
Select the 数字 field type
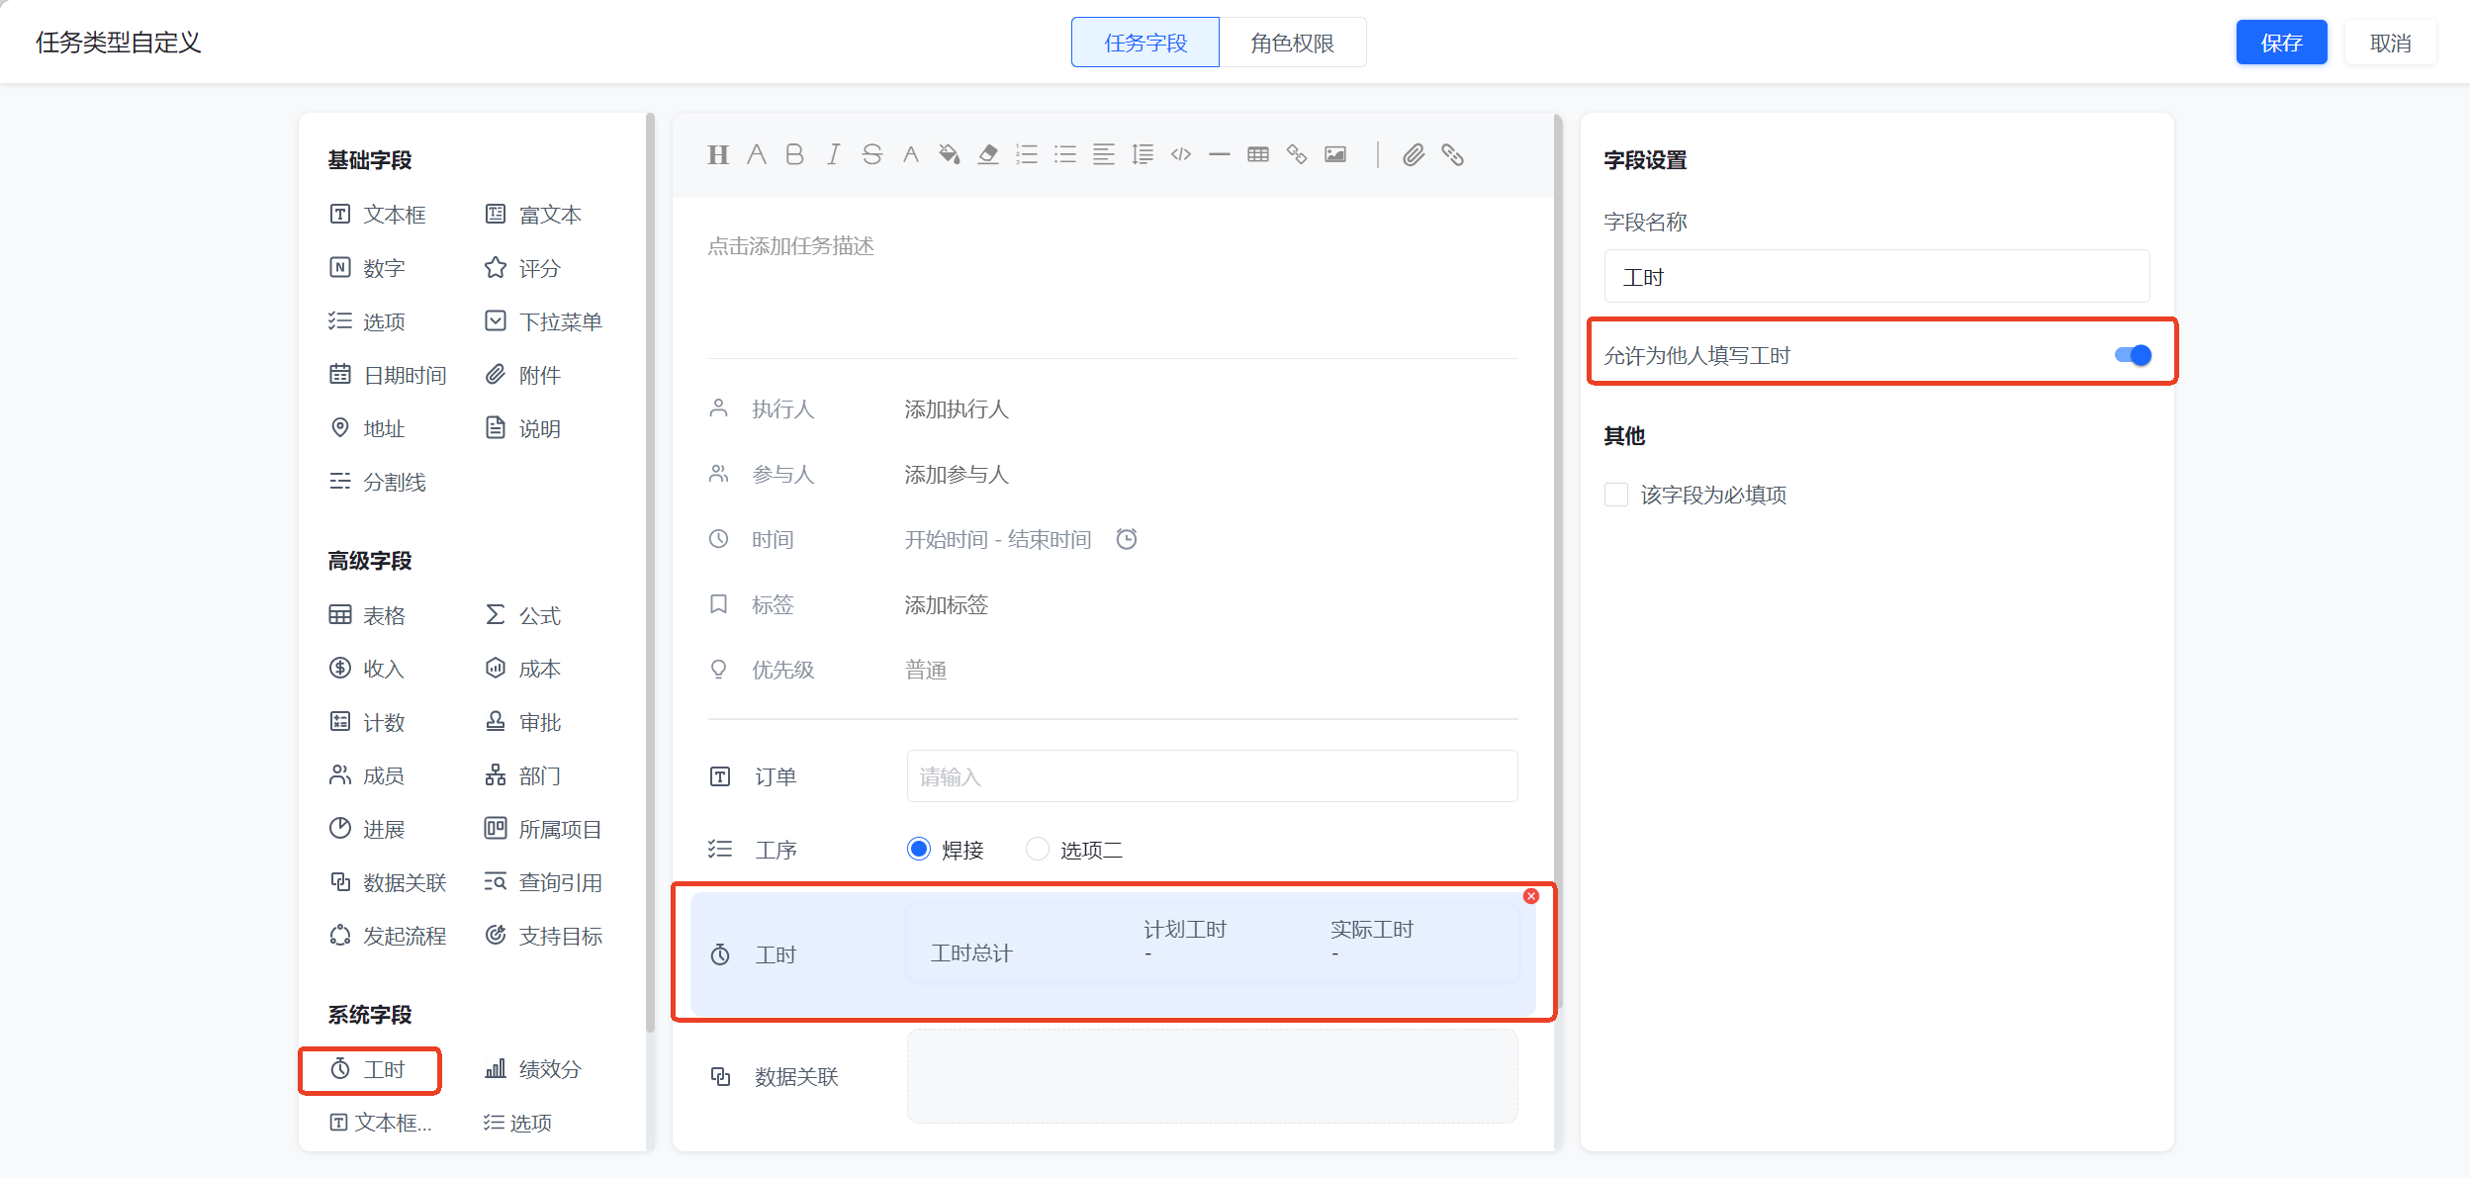(x=368, y=268)
